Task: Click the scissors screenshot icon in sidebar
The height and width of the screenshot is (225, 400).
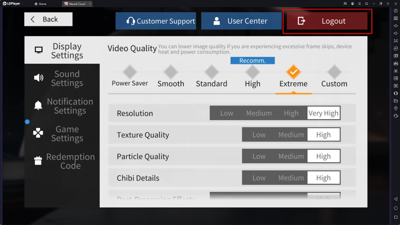Action: point(396,71)
